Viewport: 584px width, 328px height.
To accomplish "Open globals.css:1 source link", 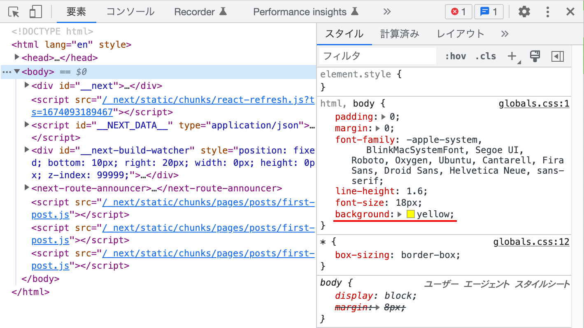I will tap(534, 103).
